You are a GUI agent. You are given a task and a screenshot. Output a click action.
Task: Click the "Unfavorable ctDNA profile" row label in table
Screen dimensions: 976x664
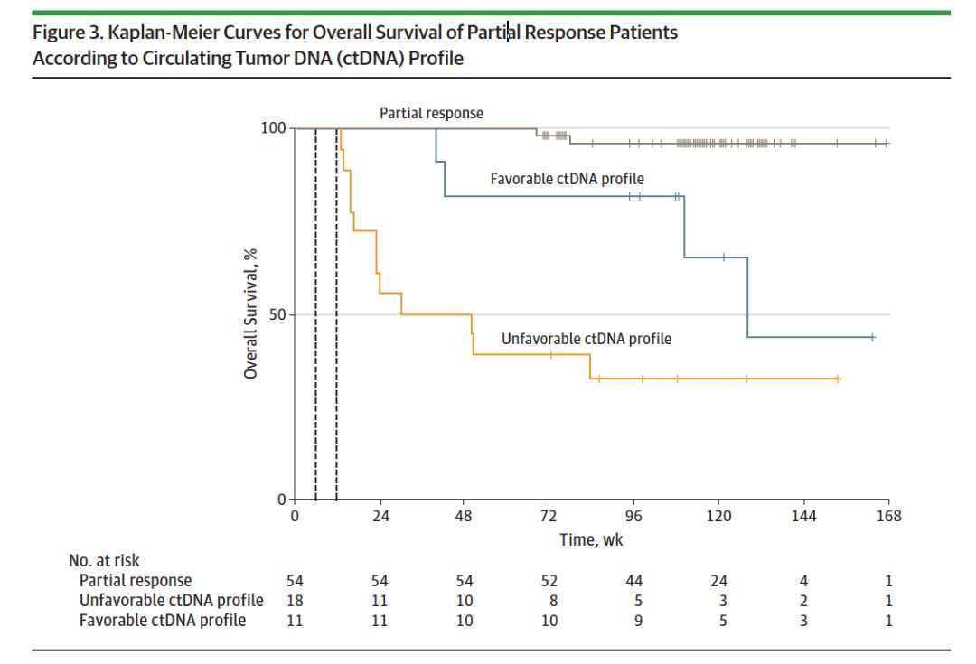pos(171,601)
